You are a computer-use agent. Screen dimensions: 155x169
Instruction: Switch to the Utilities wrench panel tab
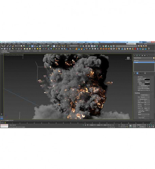pyautogui.click(x=147, y=55)
